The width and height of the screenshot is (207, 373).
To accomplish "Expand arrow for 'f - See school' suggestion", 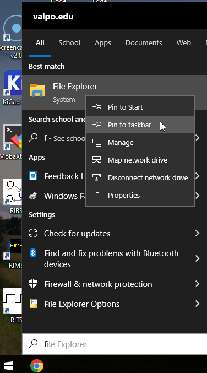I will (x=197, y=138).
